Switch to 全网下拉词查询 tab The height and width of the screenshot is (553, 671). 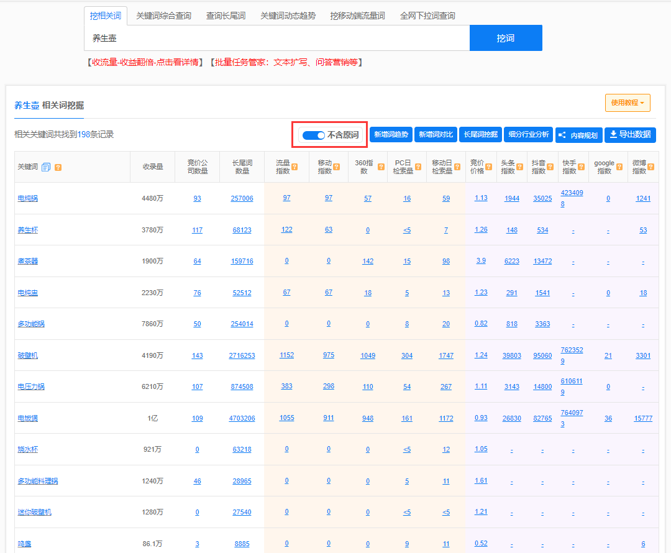[x=427, y=16]
